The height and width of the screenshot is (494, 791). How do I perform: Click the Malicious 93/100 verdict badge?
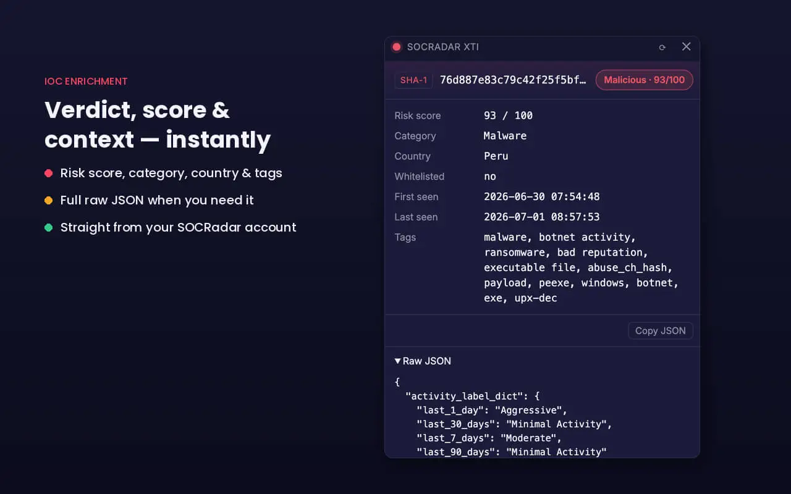[645, 80]
